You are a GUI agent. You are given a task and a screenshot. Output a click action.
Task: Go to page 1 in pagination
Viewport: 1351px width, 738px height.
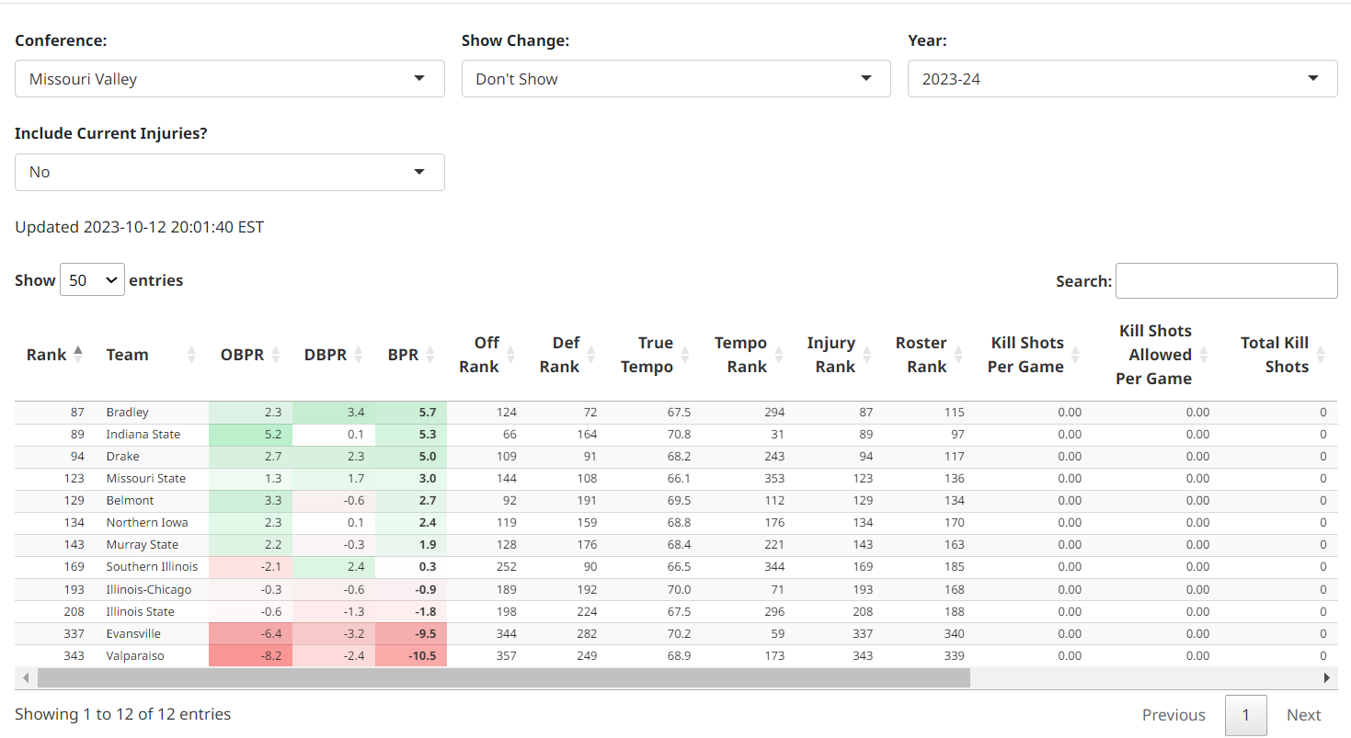(x=1246, y=715)
